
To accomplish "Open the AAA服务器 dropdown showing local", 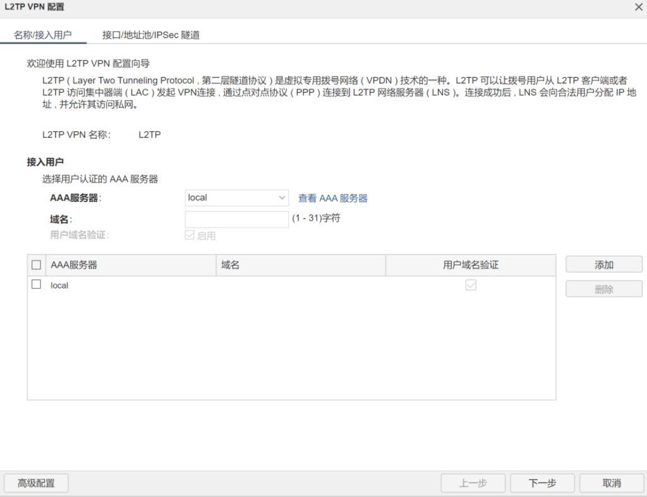I will pos(236,198).
